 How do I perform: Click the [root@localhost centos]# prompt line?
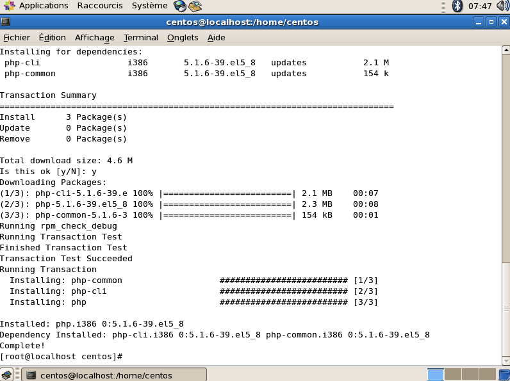point(61,357)
